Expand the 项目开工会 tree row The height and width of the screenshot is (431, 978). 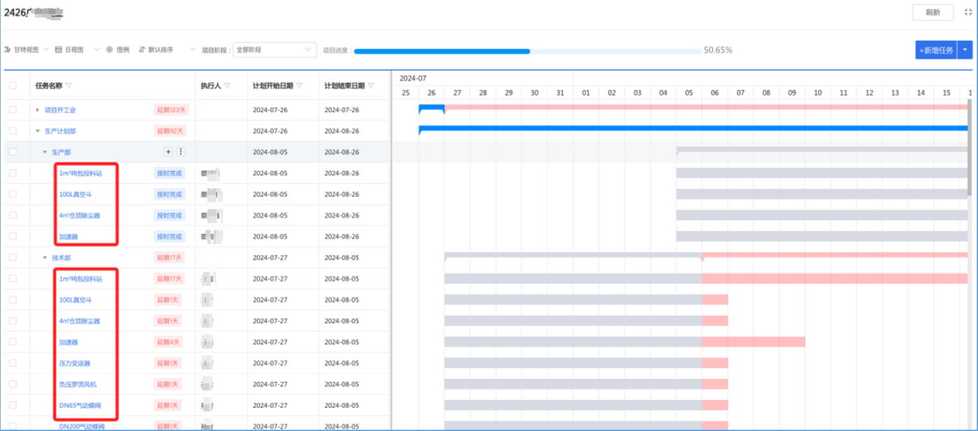click(x=38, y=110)
